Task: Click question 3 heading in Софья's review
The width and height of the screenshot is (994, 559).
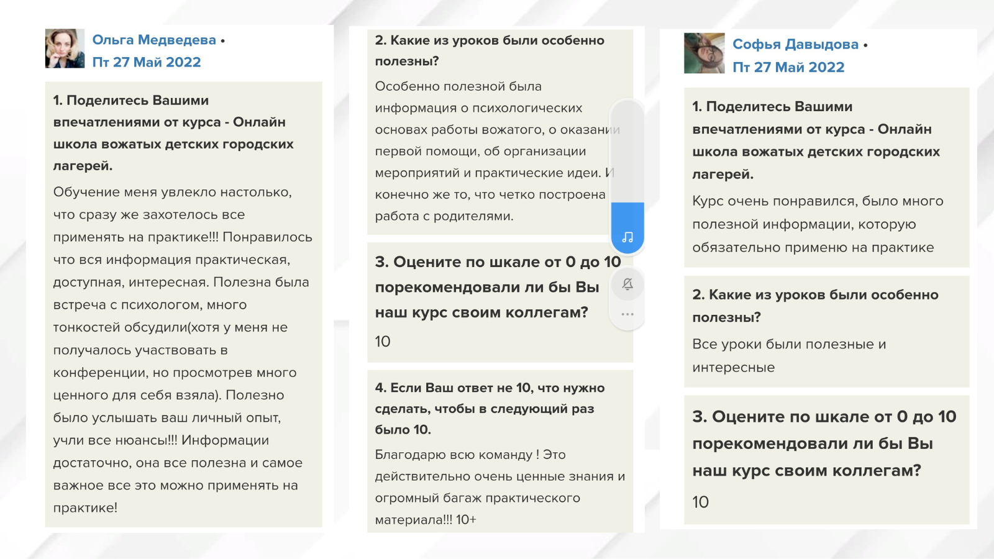Action: [x=824, y=443]
